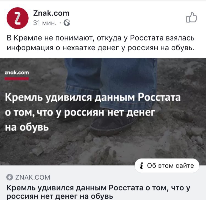Image resolution: width=206 pixels, height=200 pixels.
Task: Tap the lightning bolt instant article icon
Action: coord(10,177)
